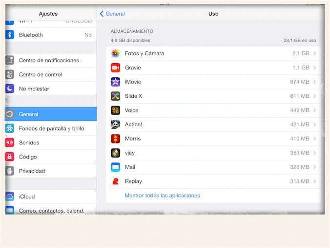Tap the iCloud cloud icon
The width and height of the screenshot is (330, 248).
9,196
